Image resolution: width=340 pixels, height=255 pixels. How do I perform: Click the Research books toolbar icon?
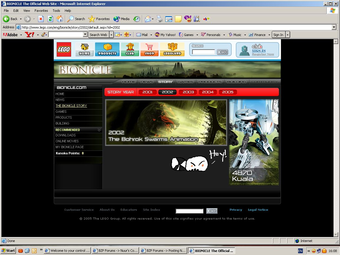pos(197,19)
